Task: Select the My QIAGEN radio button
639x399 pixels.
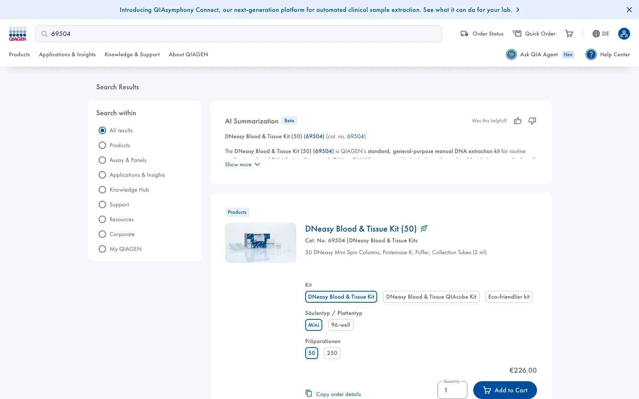Action: tap(102, 249)
